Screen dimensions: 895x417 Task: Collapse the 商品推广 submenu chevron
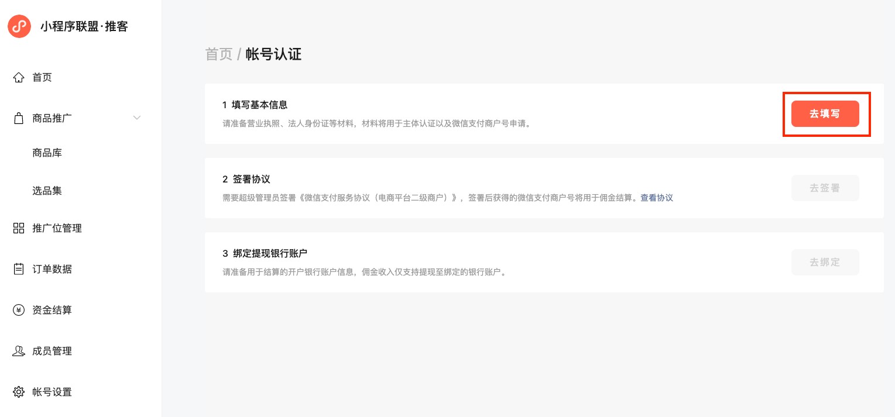tap(137, 118)
